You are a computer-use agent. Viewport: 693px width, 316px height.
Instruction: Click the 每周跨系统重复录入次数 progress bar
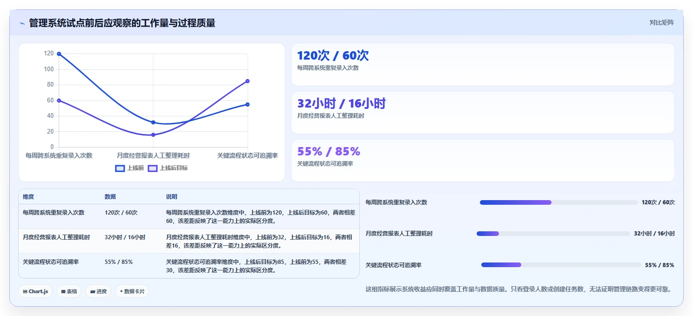tap(559, 202)
